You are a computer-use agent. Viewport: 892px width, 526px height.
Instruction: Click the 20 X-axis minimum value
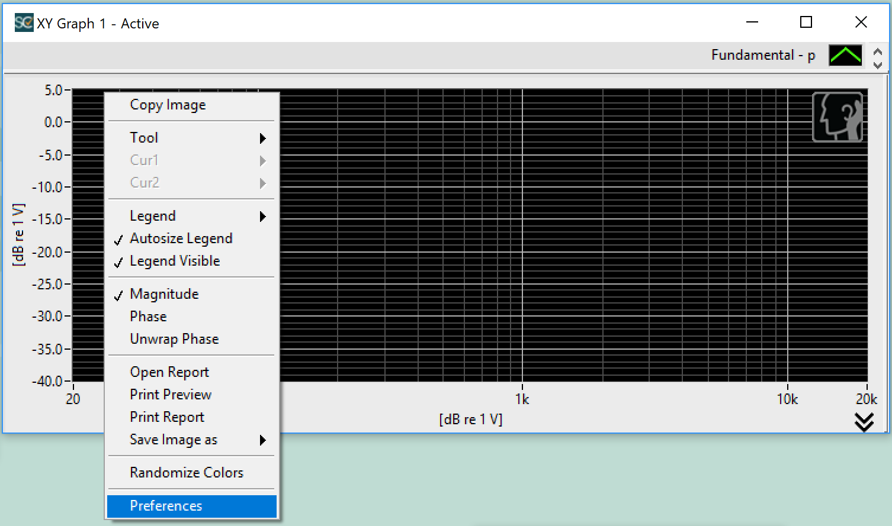[73, 399]
